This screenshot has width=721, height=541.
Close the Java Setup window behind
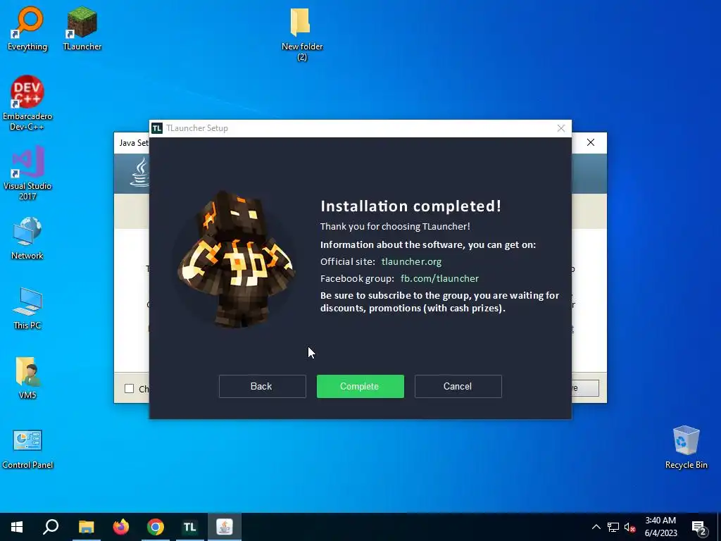pyautogui.click(x=591, y=142)
